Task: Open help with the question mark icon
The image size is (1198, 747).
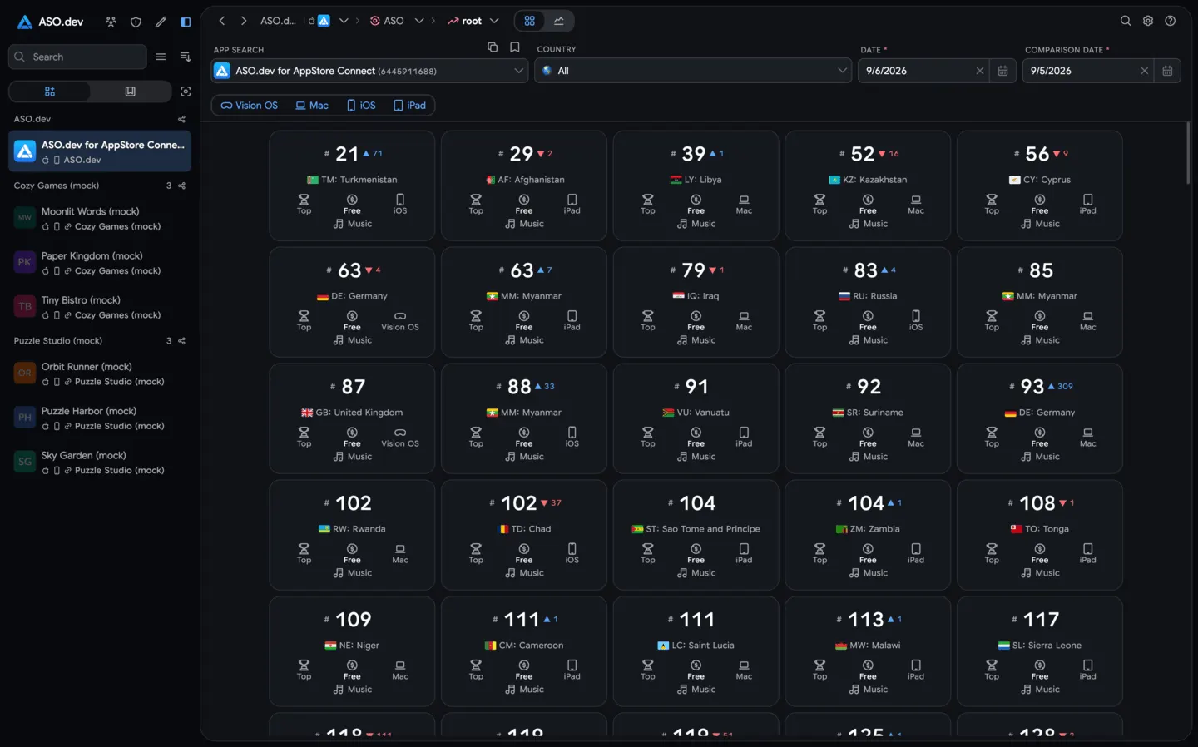Action: point(1171,21)
